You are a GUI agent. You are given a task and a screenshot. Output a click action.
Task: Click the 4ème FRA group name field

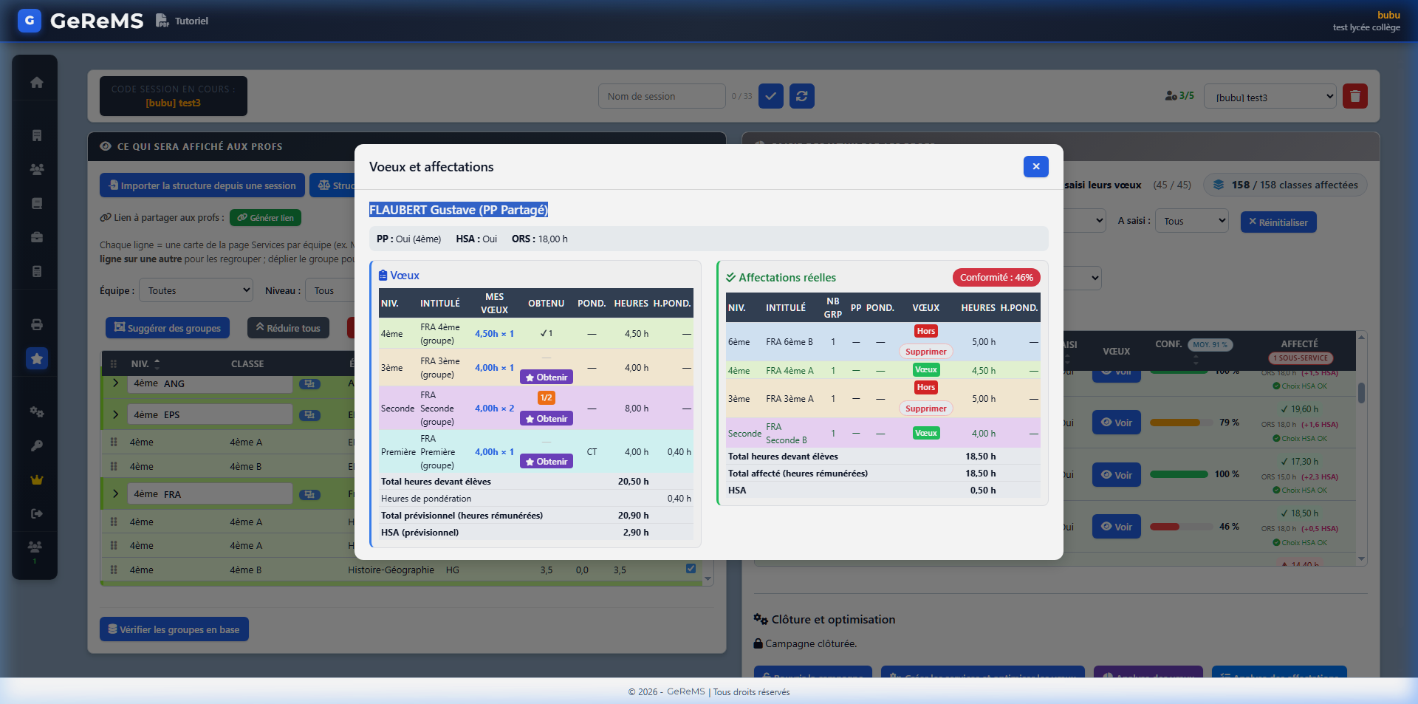210,494
